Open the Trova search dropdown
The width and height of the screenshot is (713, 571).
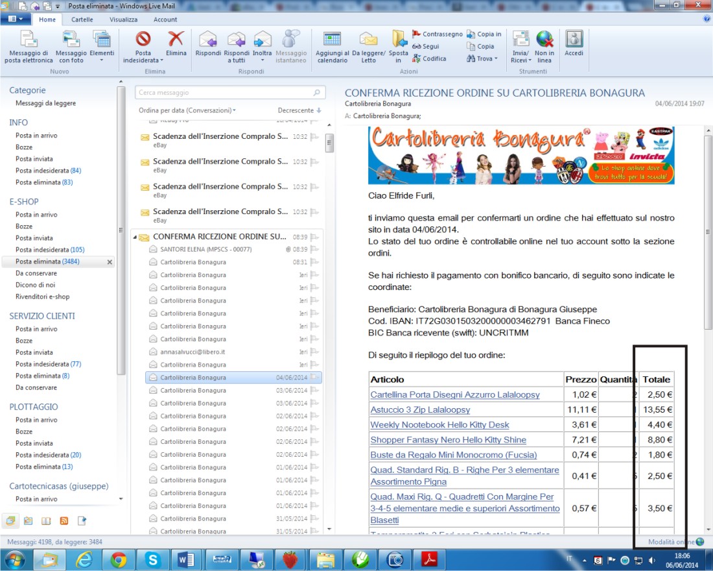[x=482, y=59]
